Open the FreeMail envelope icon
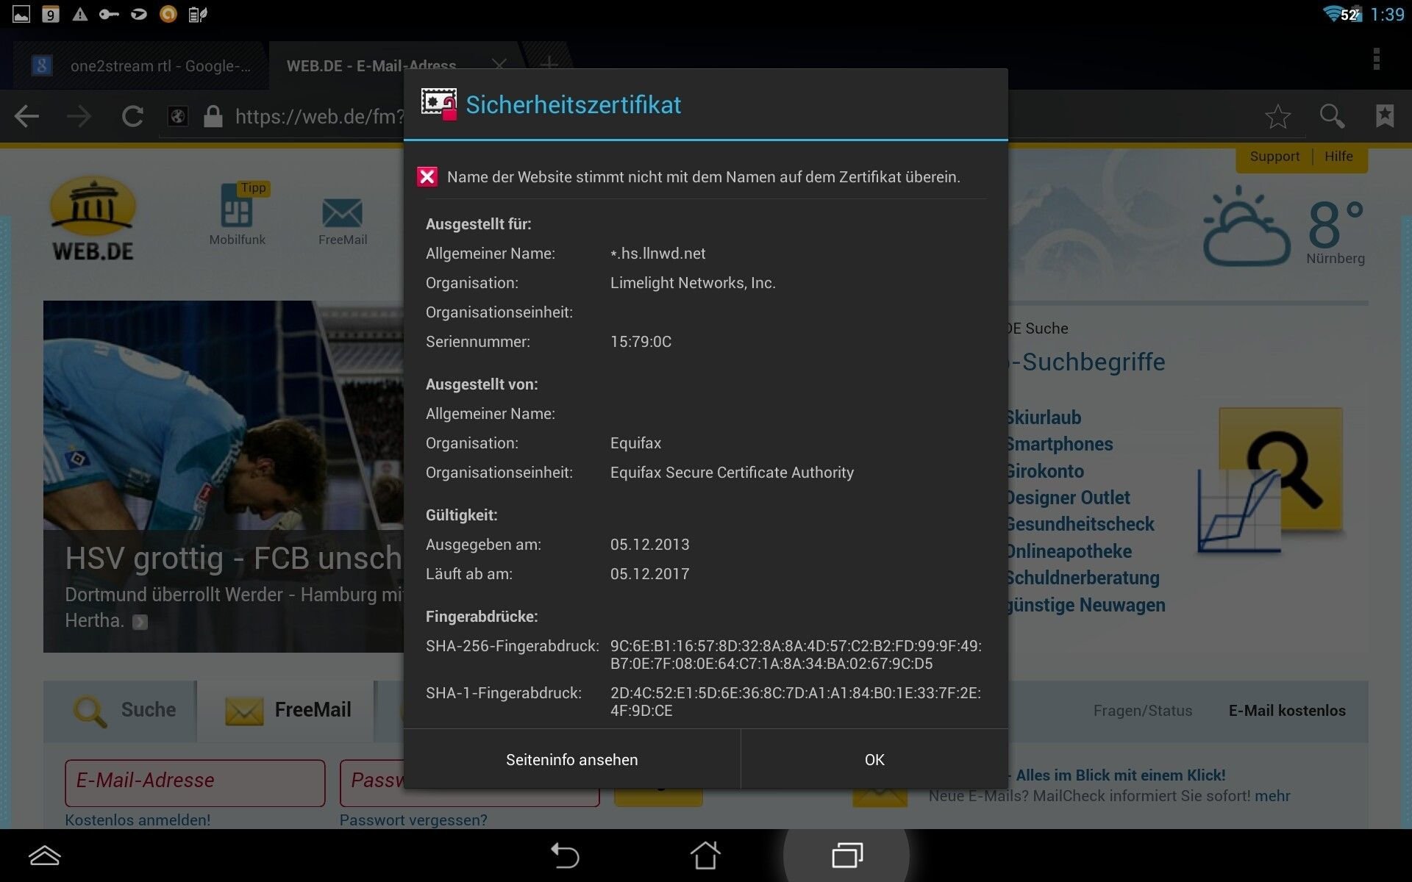 coord(343,220)
